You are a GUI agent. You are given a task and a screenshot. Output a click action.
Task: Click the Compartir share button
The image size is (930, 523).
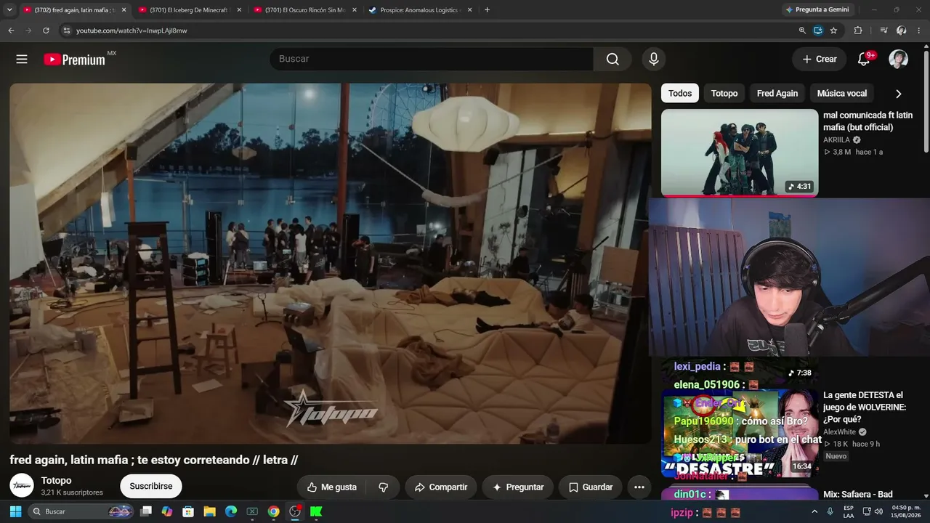coord(441,487)
